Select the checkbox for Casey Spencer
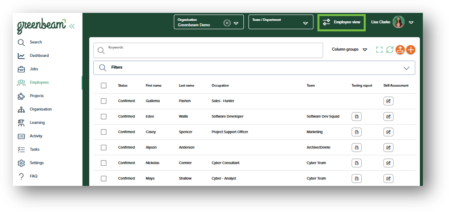 [x=104, y=132]
